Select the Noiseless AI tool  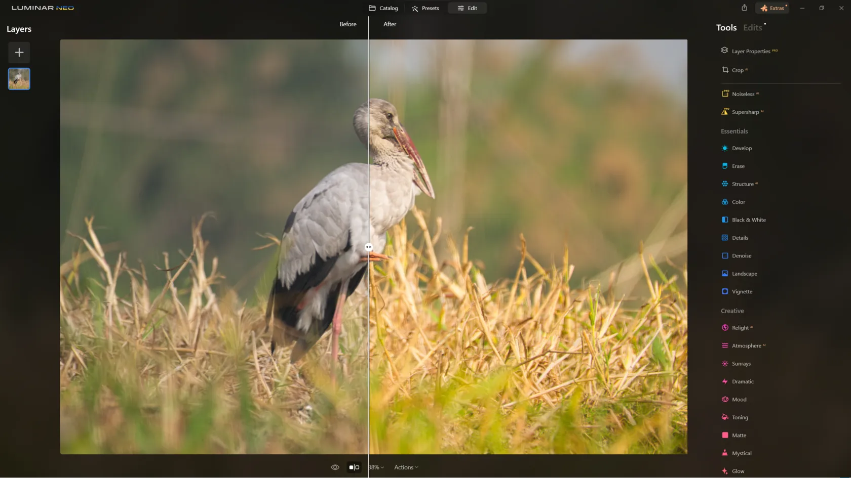pos(743,94)
